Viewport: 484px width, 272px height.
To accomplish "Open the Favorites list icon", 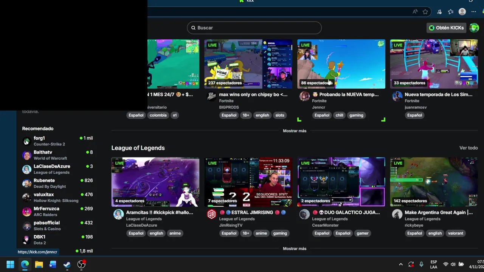I will (451, 12).
